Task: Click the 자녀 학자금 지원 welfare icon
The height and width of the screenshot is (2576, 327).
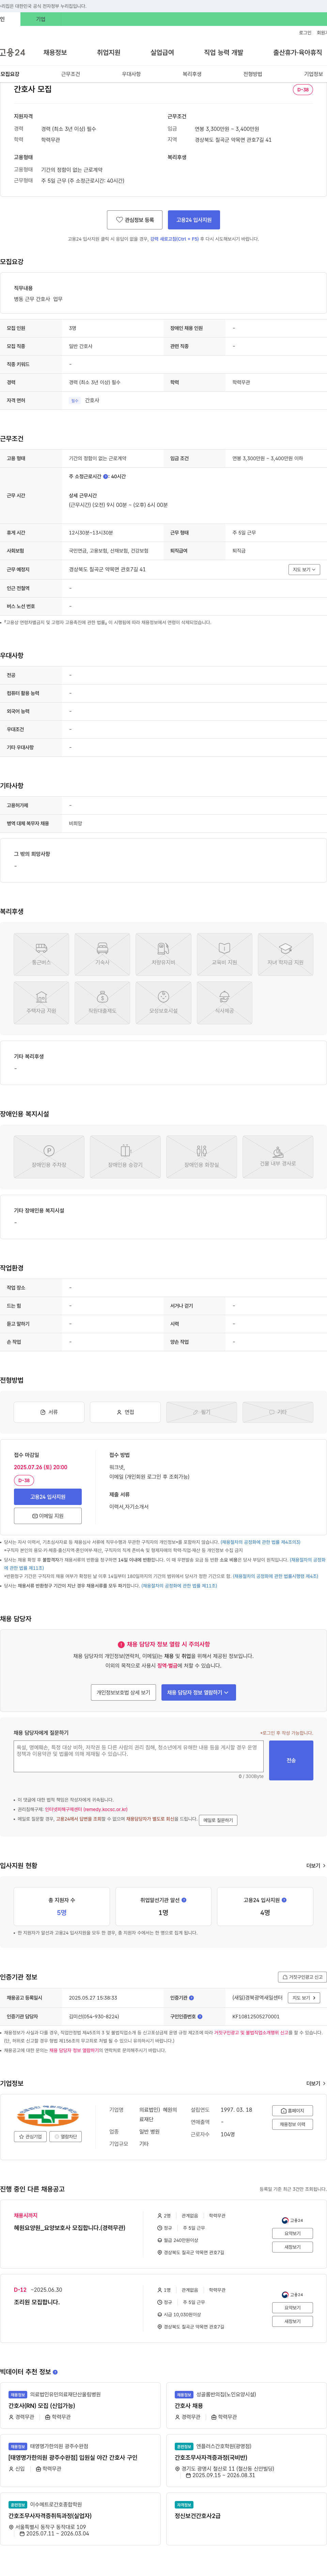Action: click(285, 954)
